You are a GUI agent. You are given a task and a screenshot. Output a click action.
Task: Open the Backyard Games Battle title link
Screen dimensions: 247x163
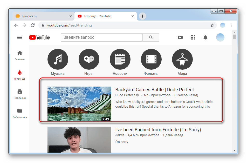[155, 90]
